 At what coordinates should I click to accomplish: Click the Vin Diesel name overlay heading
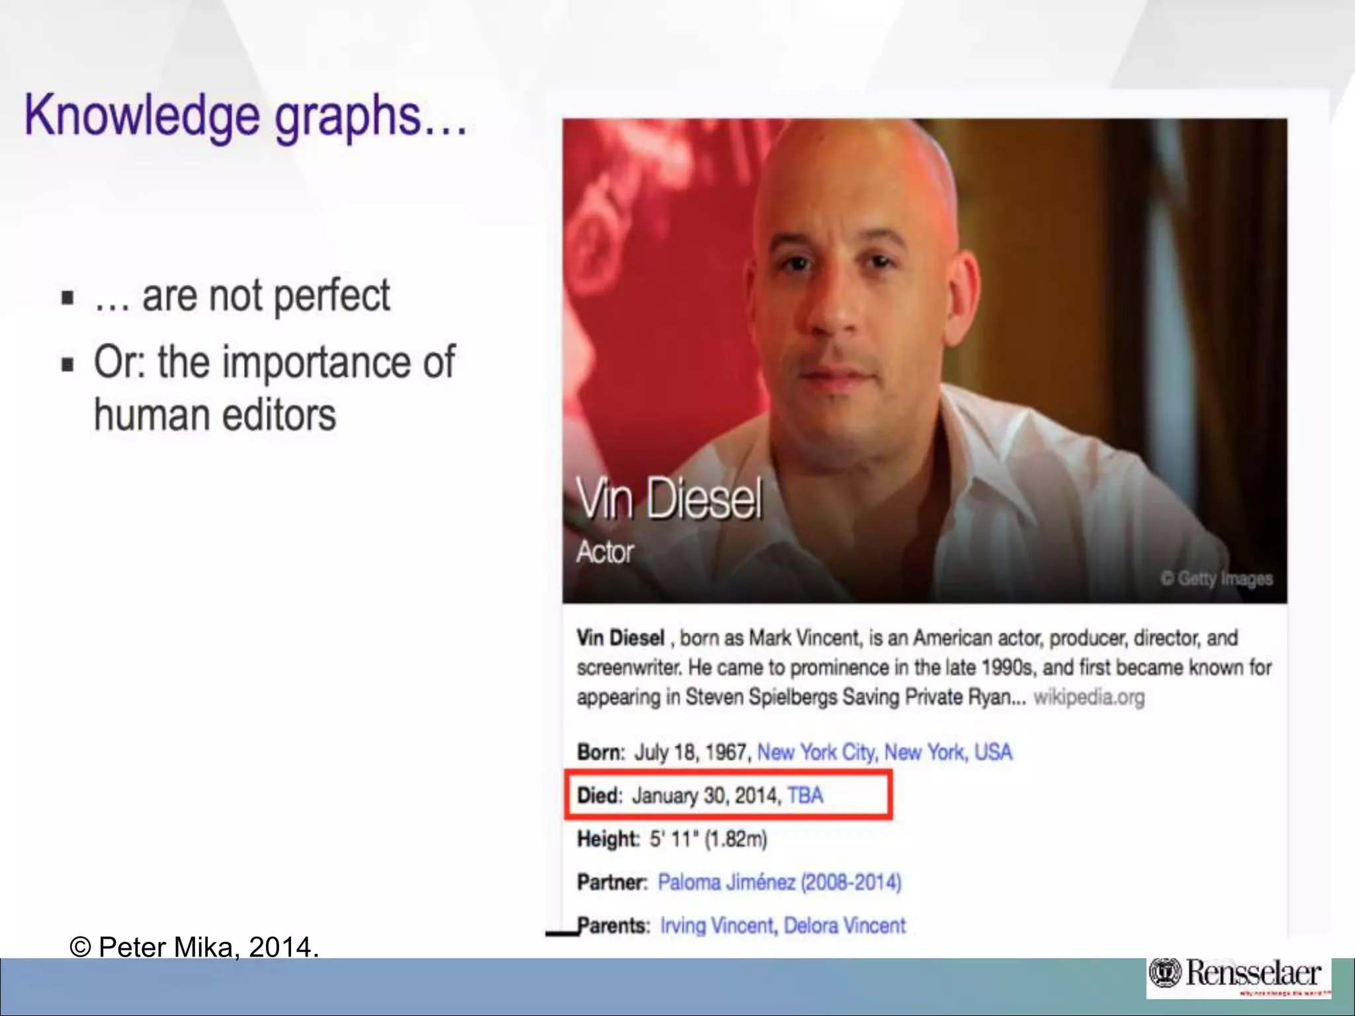click(x=669, y=499)
